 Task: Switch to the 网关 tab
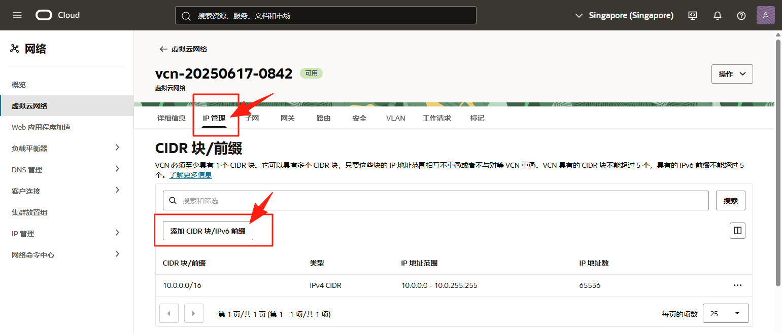click(287, 118)
